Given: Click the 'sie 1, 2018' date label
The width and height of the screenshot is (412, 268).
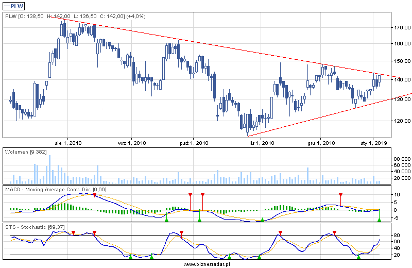Looking at the screenshot, I should (68, 143).
